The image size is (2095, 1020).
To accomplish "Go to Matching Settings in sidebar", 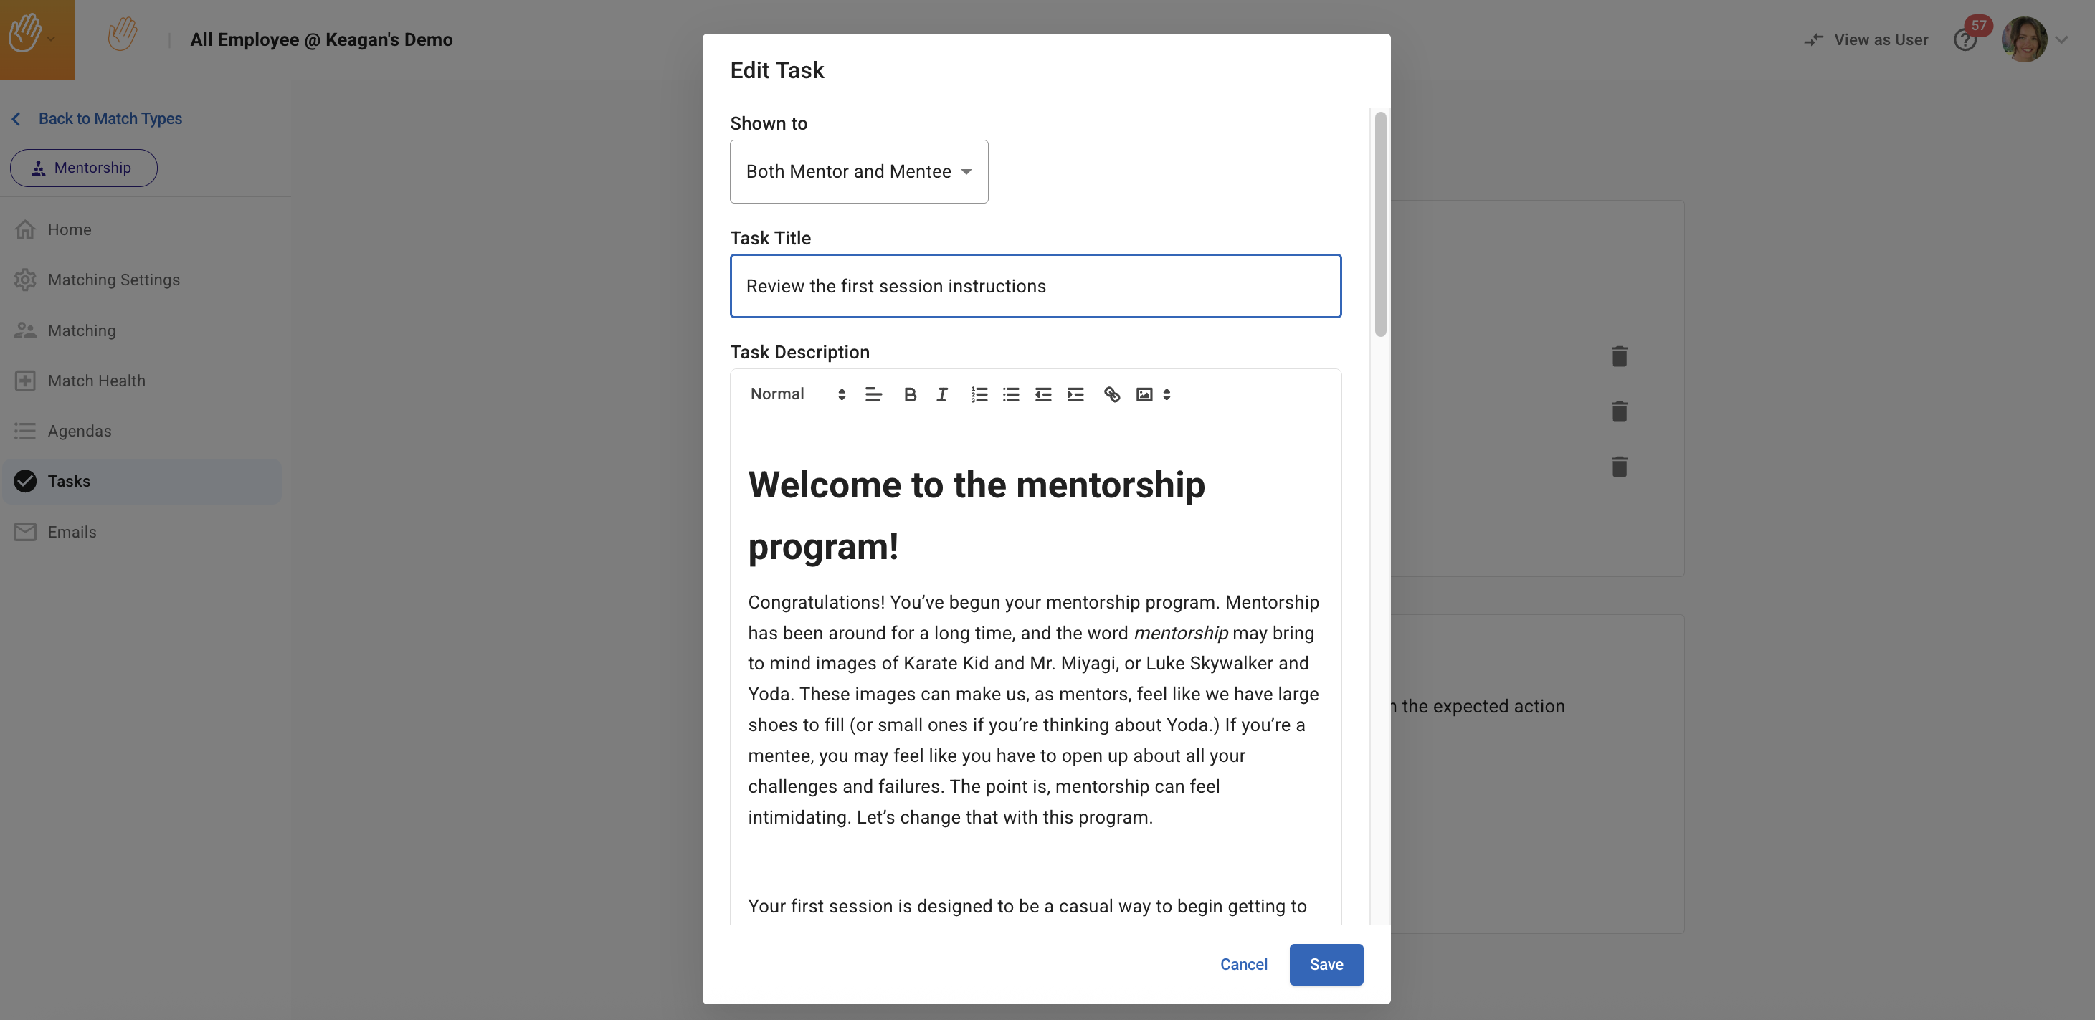I will pyautogui.click(x=113, y=280).
